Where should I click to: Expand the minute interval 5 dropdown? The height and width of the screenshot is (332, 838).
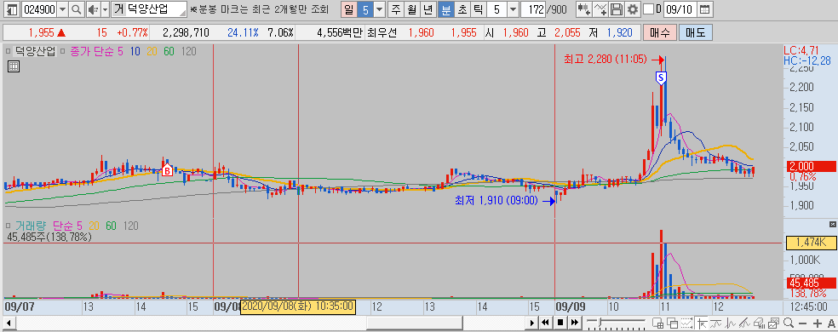pos(513,9)
